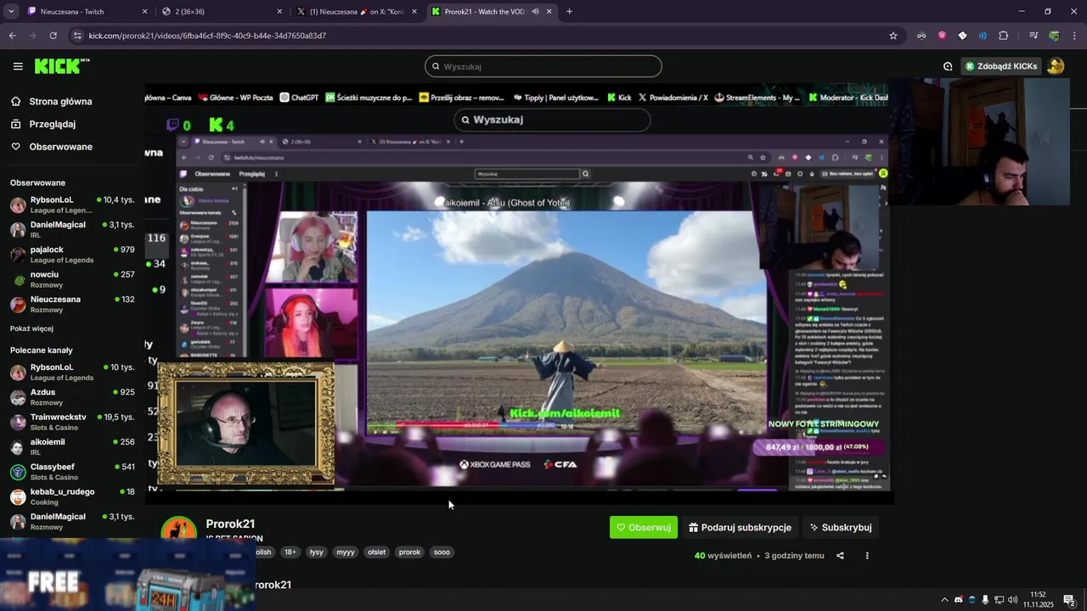1087x611 pixels.
Task: Open the Kick hamburger sidebar menu
Action: 18,66
